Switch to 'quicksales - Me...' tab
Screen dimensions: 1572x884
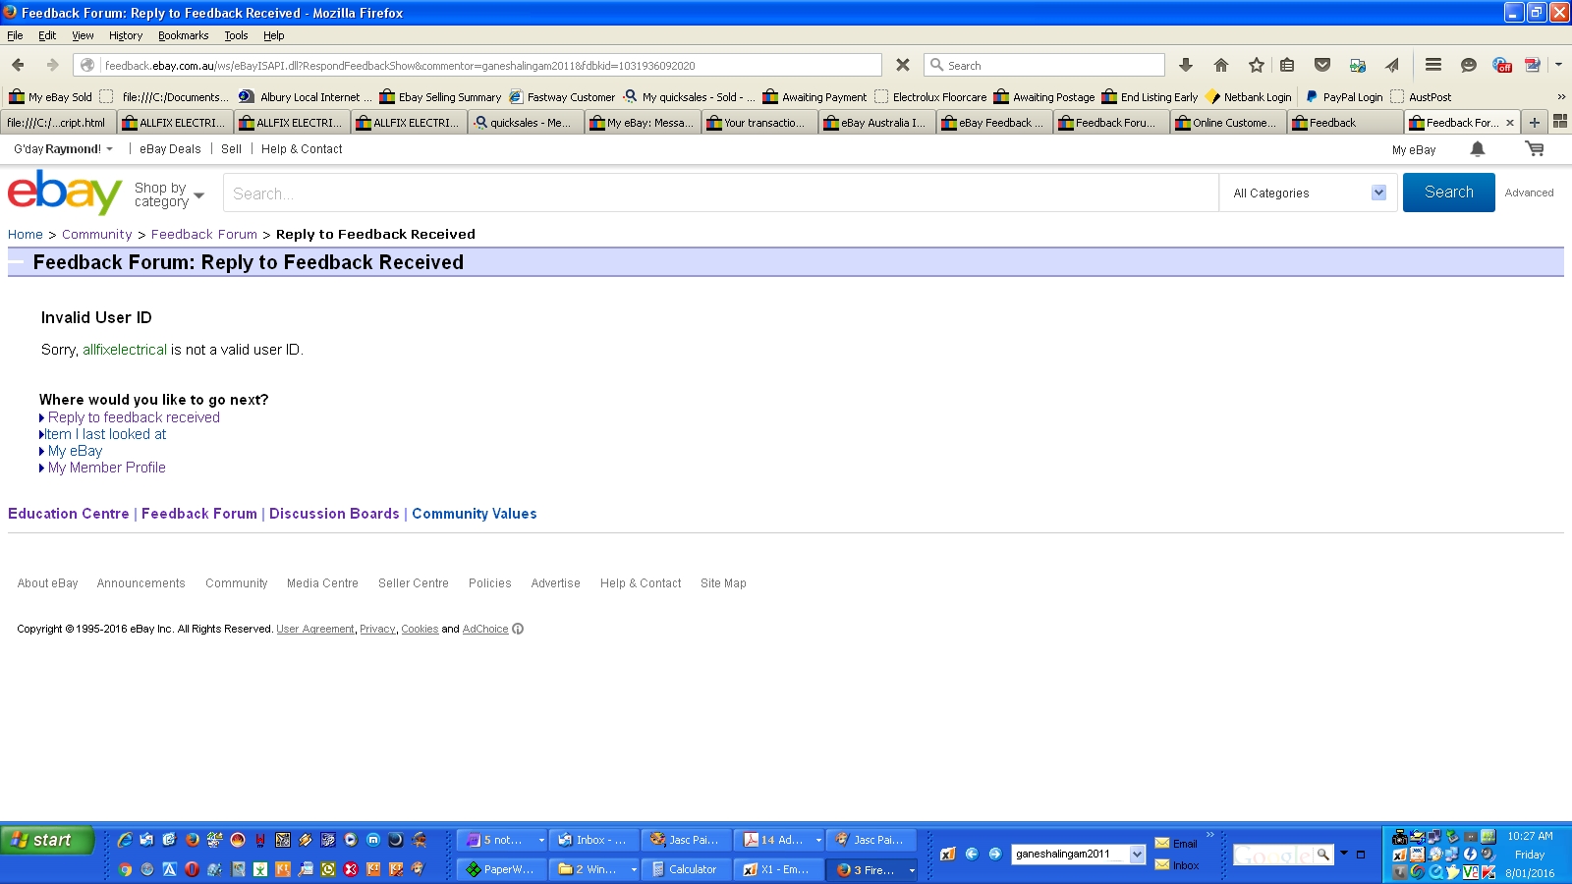tap(526, 123)
